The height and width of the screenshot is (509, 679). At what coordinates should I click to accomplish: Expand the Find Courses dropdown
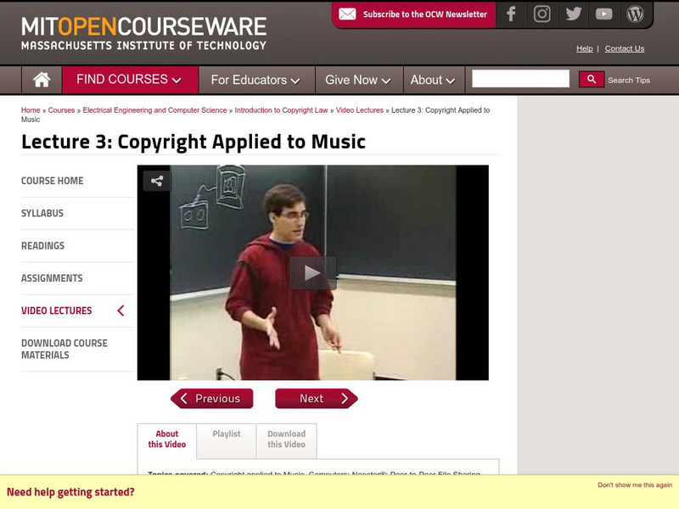point(130,80)
